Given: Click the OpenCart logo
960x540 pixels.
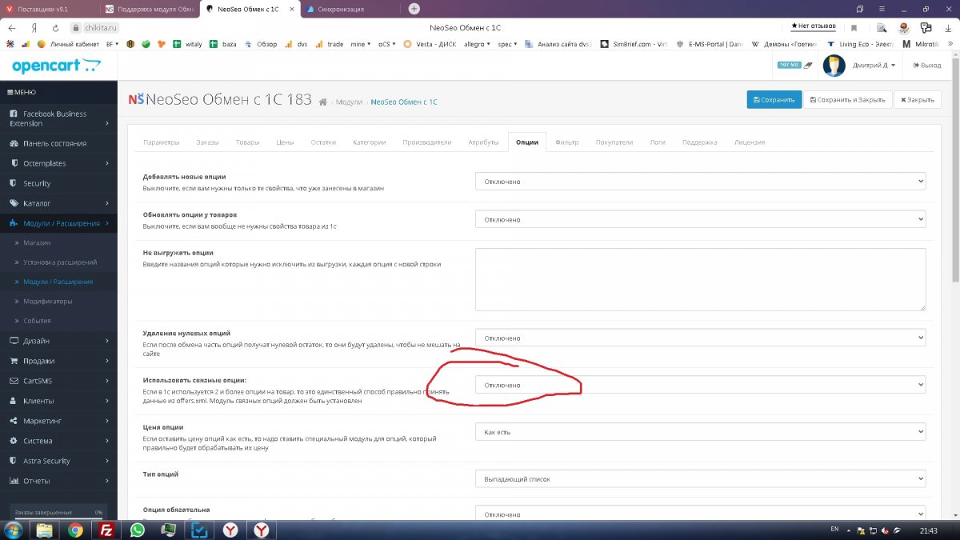Looking at the screenshot, I should (57, 66).
